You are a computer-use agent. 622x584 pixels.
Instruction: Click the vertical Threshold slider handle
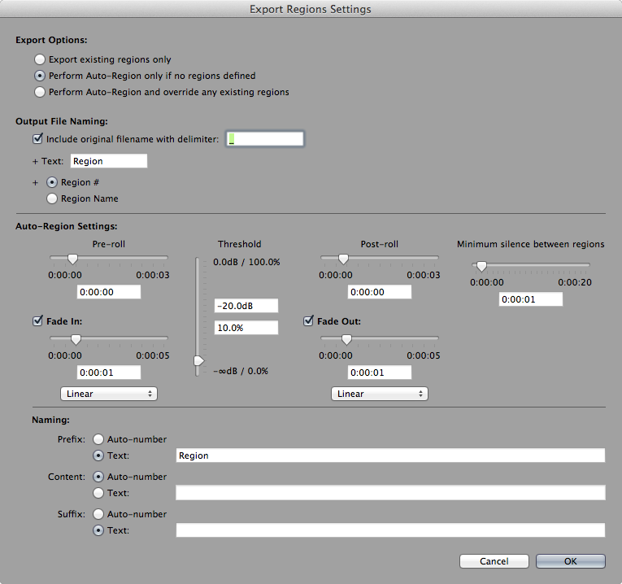coord(197,360)
